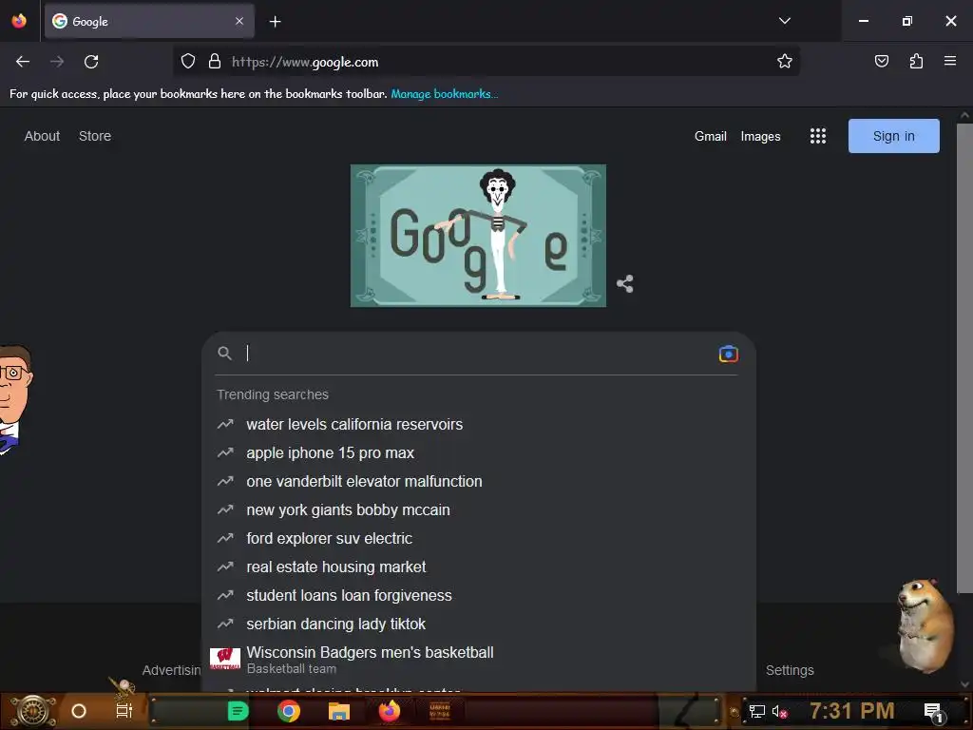Image resolution: width=973 pixels, height=730 pixels.
Task: Click the URL address bar
Action: pyautogui.click(x=486, y=62)
